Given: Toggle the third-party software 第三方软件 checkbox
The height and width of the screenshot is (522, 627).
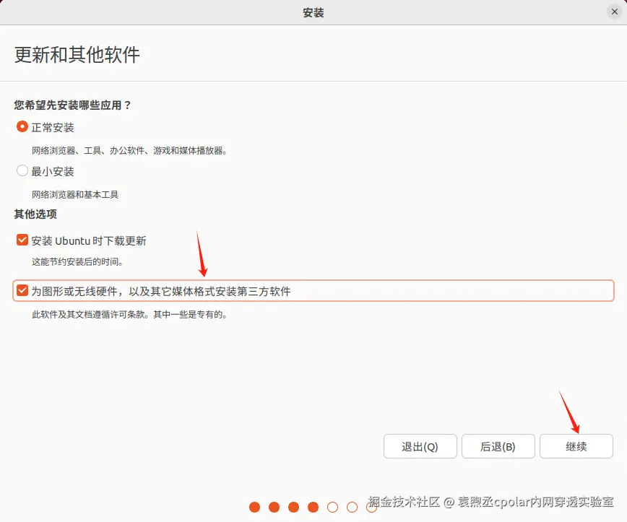Looking at the screenshot, I should click(22, 290).
